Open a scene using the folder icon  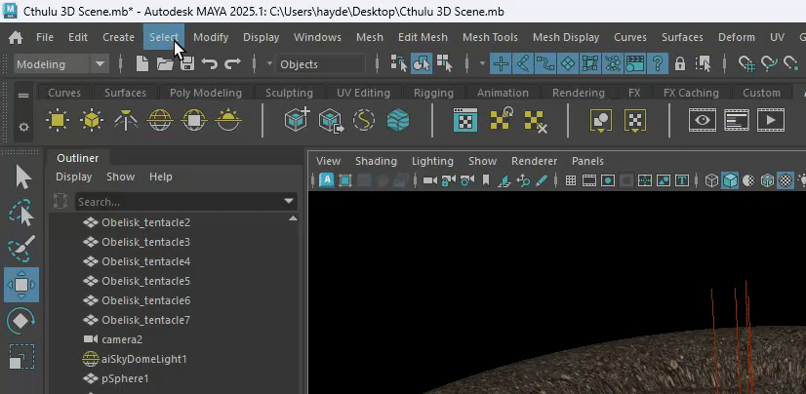click(165, 64)
